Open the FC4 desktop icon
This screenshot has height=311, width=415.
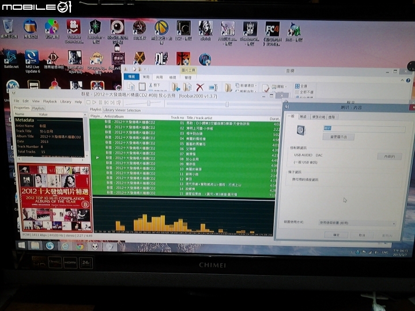pyautogui.click(x=272, y=33)
